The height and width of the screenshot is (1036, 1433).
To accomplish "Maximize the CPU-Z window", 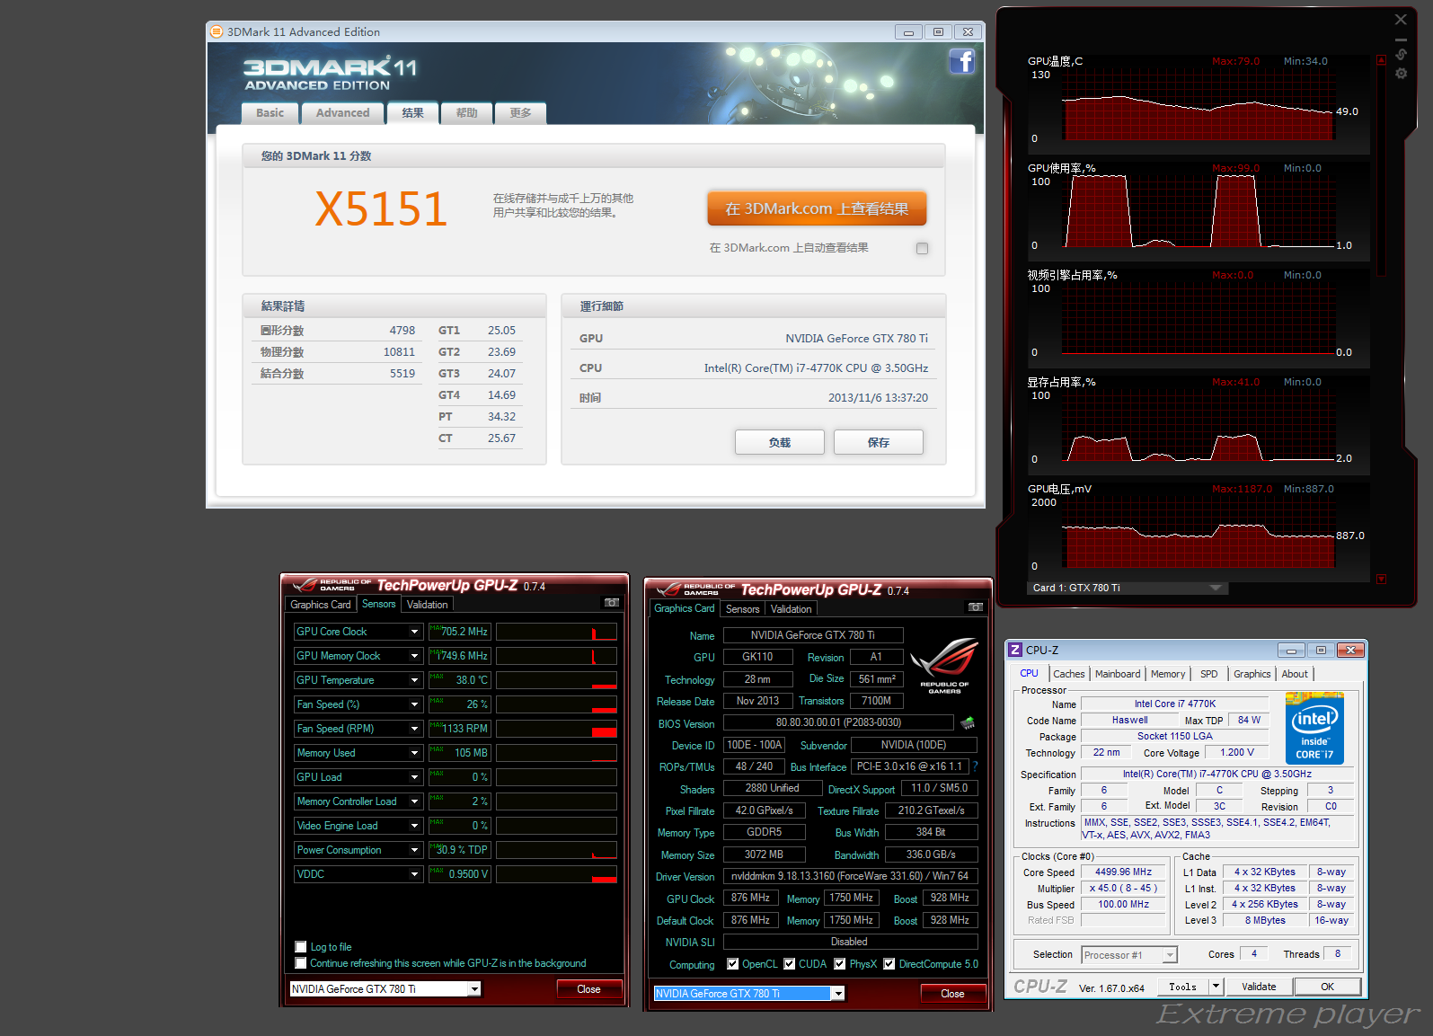I will (x=1321, y=650).
